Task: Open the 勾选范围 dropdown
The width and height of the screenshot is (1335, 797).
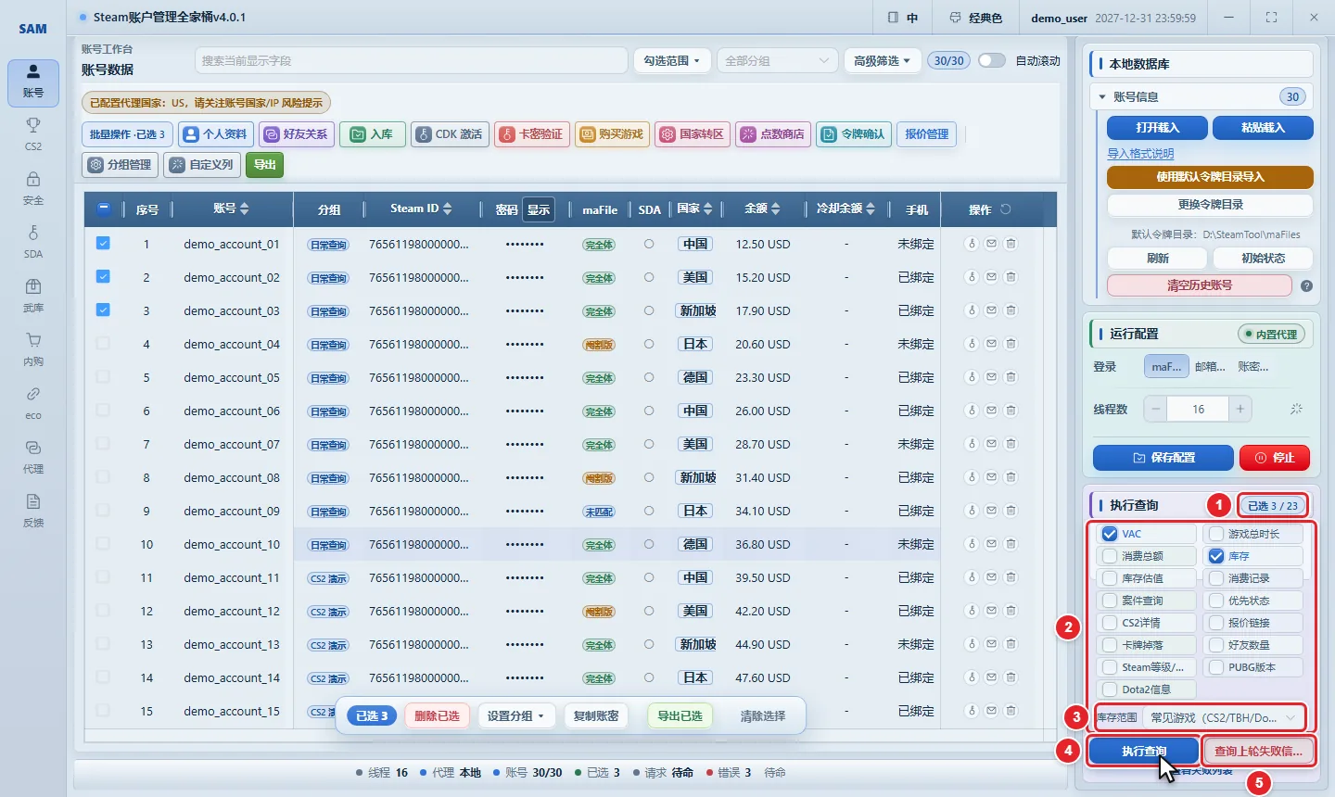Action: coord(672,61)
